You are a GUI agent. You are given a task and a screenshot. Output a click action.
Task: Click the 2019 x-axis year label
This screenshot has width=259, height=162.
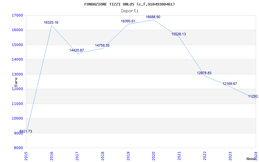point(128,156)
